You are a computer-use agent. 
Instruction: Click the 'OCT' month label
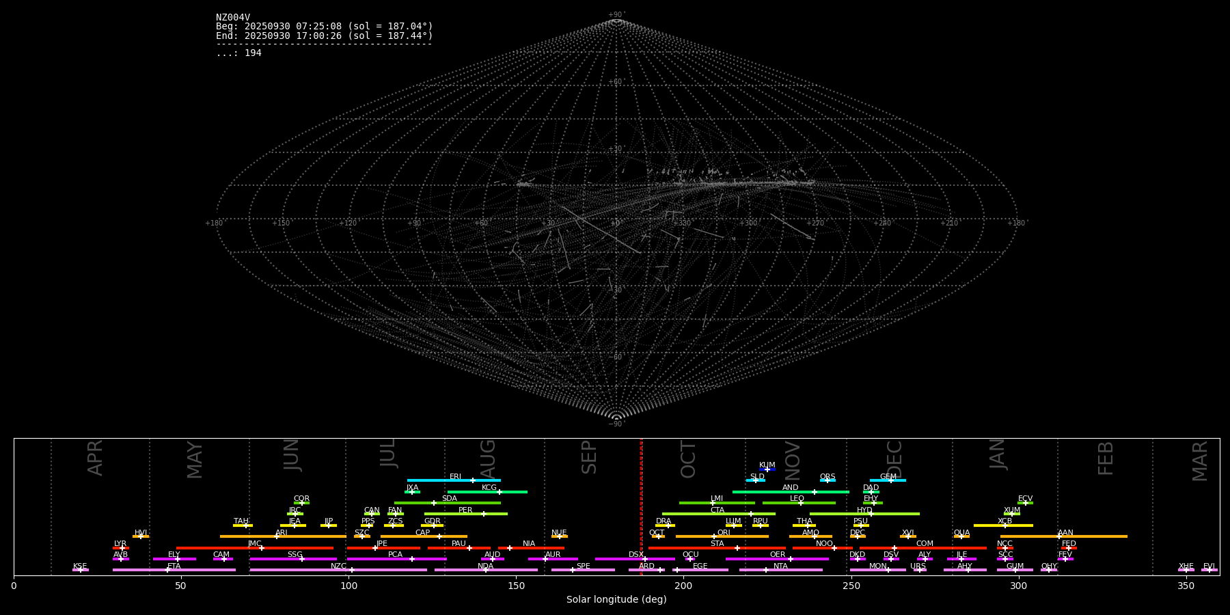(688, 459)
